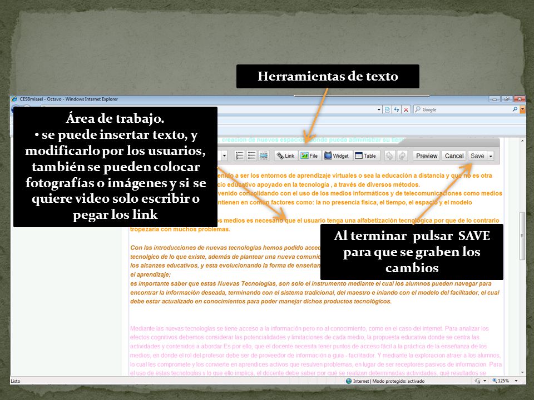Click the 'Listo' status text
Image resolution: width=534 pixels, height=400 pixels.
(x=16, y=381)
